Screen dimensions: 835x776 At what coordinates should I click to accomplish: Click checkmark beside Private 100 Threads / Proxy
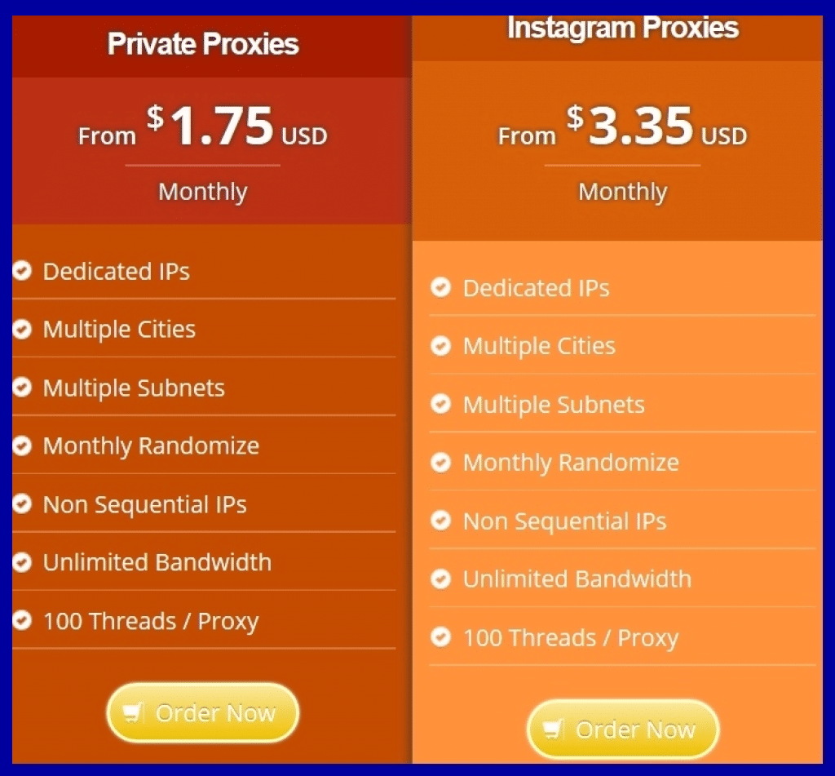tap(22, 621)
